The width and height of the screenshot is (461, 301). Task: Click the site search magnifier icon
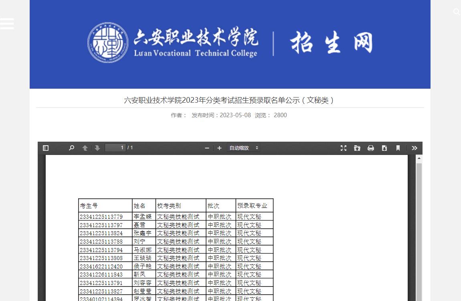pos(457,12)
